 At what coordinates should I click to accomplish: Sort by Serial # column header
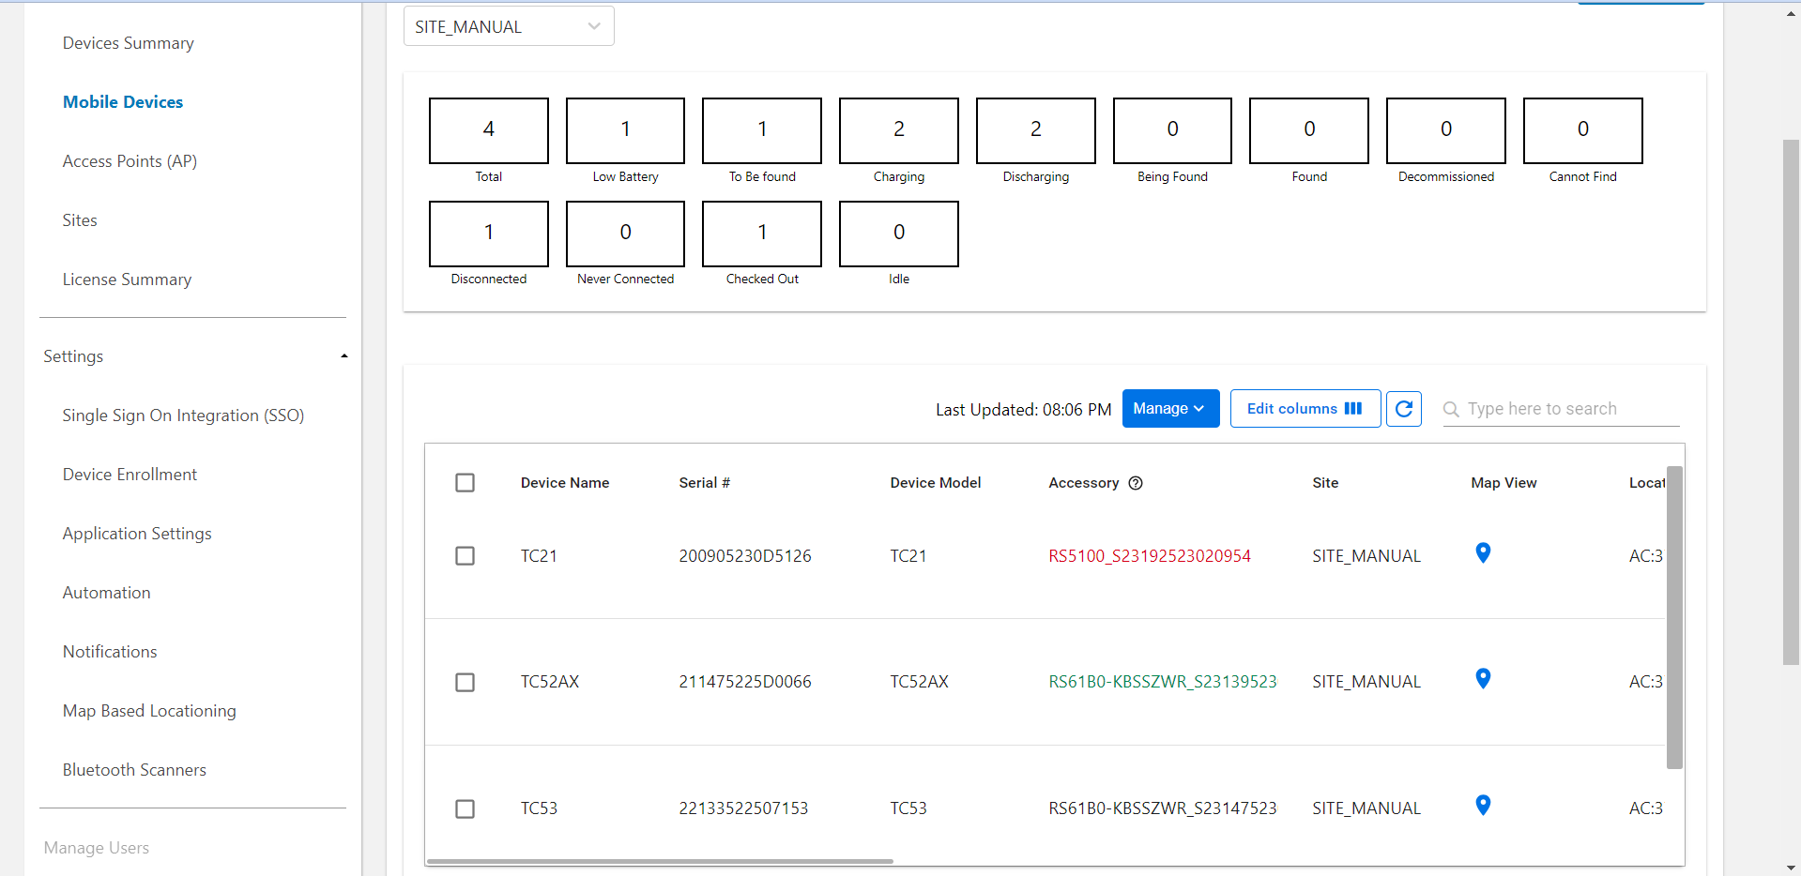[705, 483]
